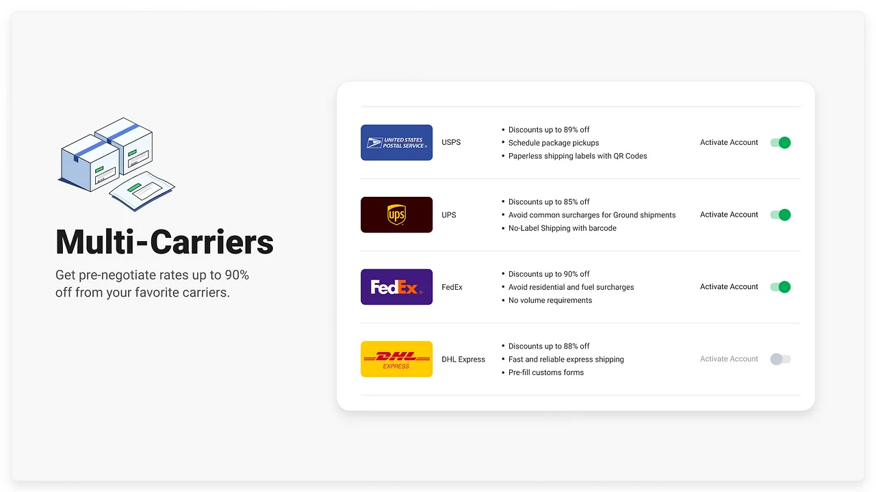The height and width of the screenshot is (492, 876).
Task: Click the UPS shield logo
Action: pyautogui.click(x=396, y=215)
